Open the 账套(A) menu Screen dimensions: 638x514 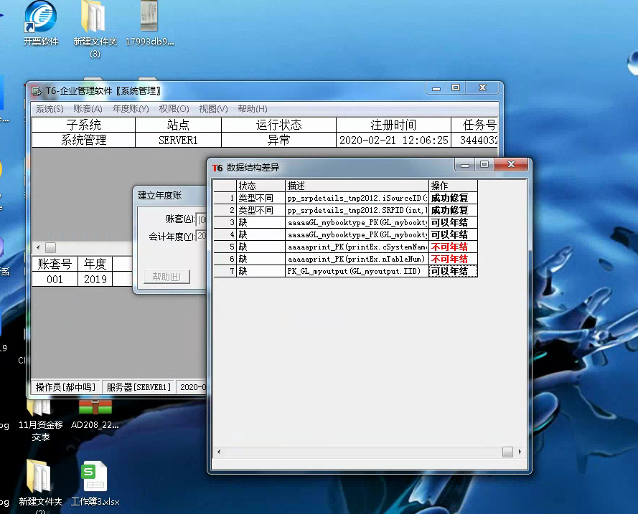coord(88,109)
